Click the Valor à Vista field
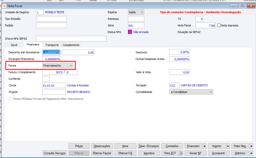This screenshot has height=158, width=256. [x=179, y=72]
